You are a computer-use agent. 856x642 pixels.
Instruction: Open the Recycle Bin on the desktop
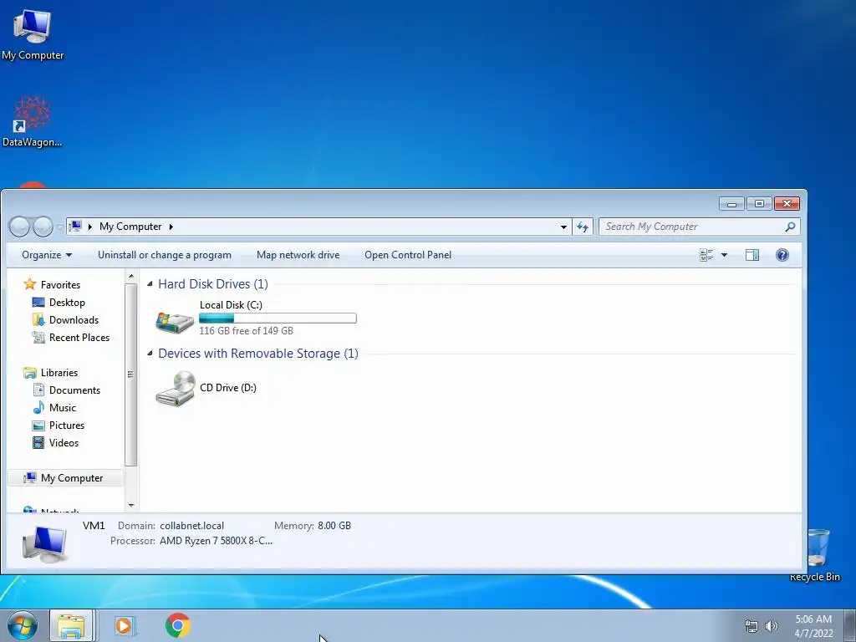(x=816, y=555)
